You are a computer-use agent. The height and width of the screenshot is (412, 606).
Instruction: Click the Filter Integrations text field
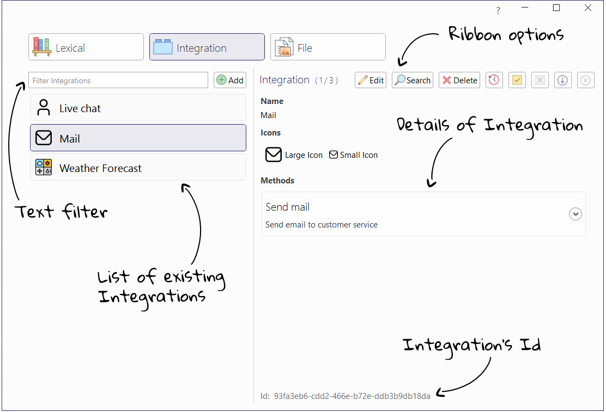pos(118,79)
